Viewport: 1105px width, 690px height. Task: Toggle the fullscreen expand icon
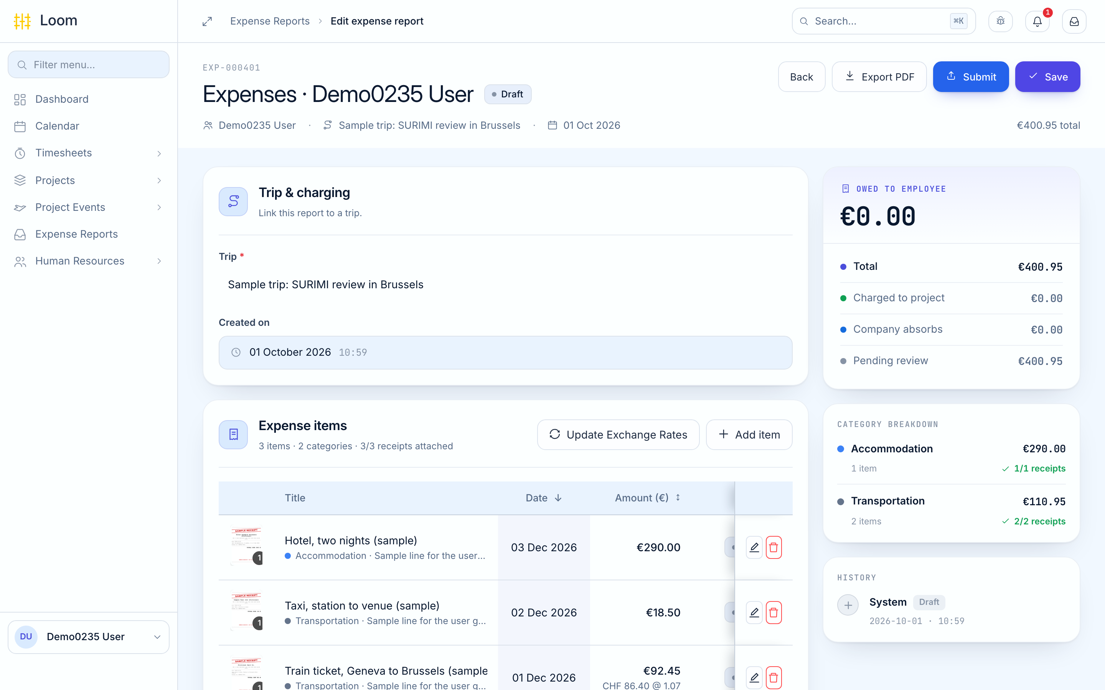pyautogui.click(x=207, y=21)
